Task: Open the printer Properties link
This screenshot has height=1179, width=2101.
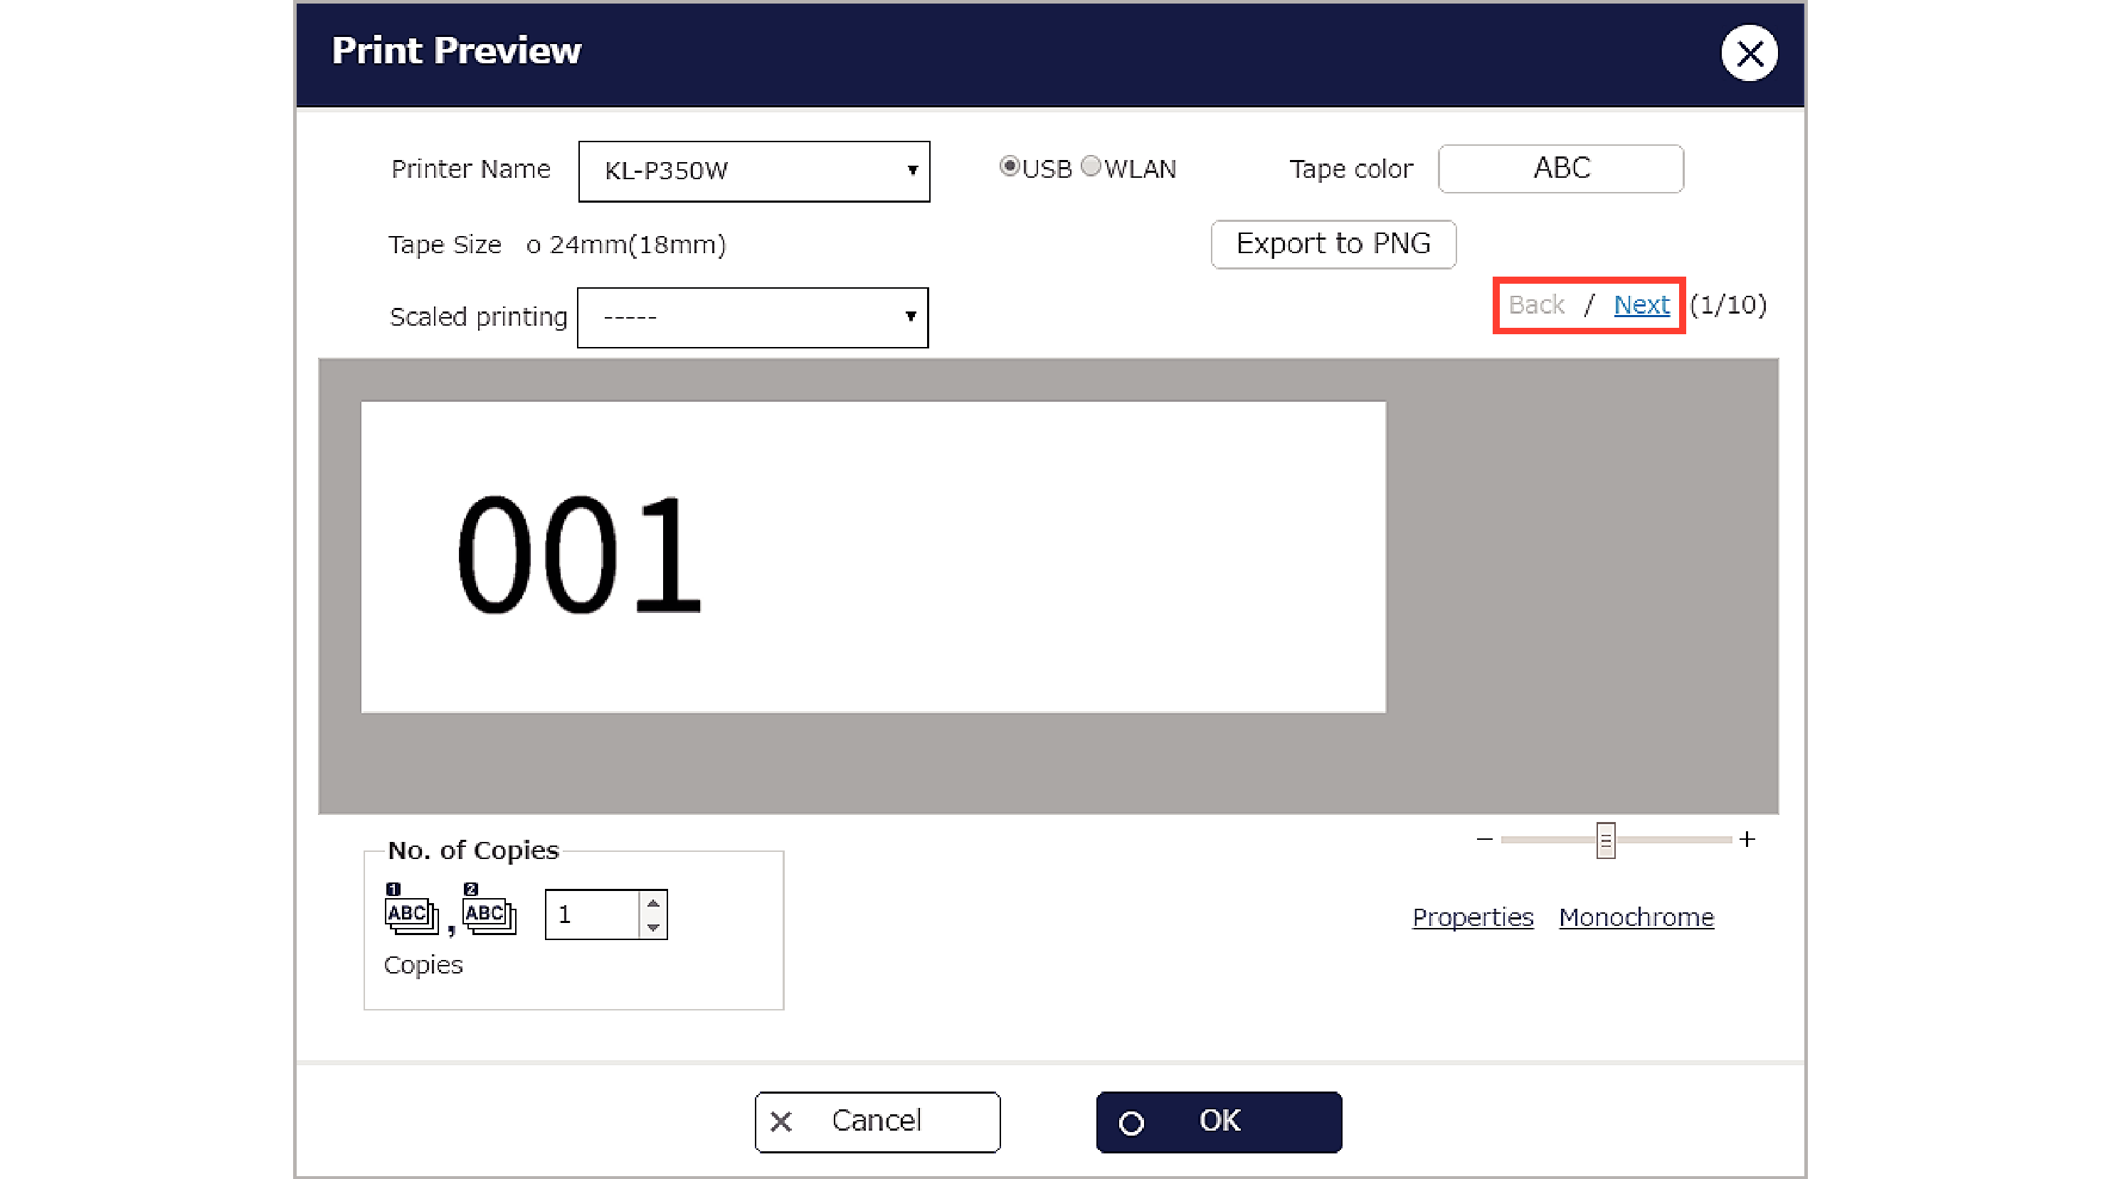Action: coord(1472,917)
